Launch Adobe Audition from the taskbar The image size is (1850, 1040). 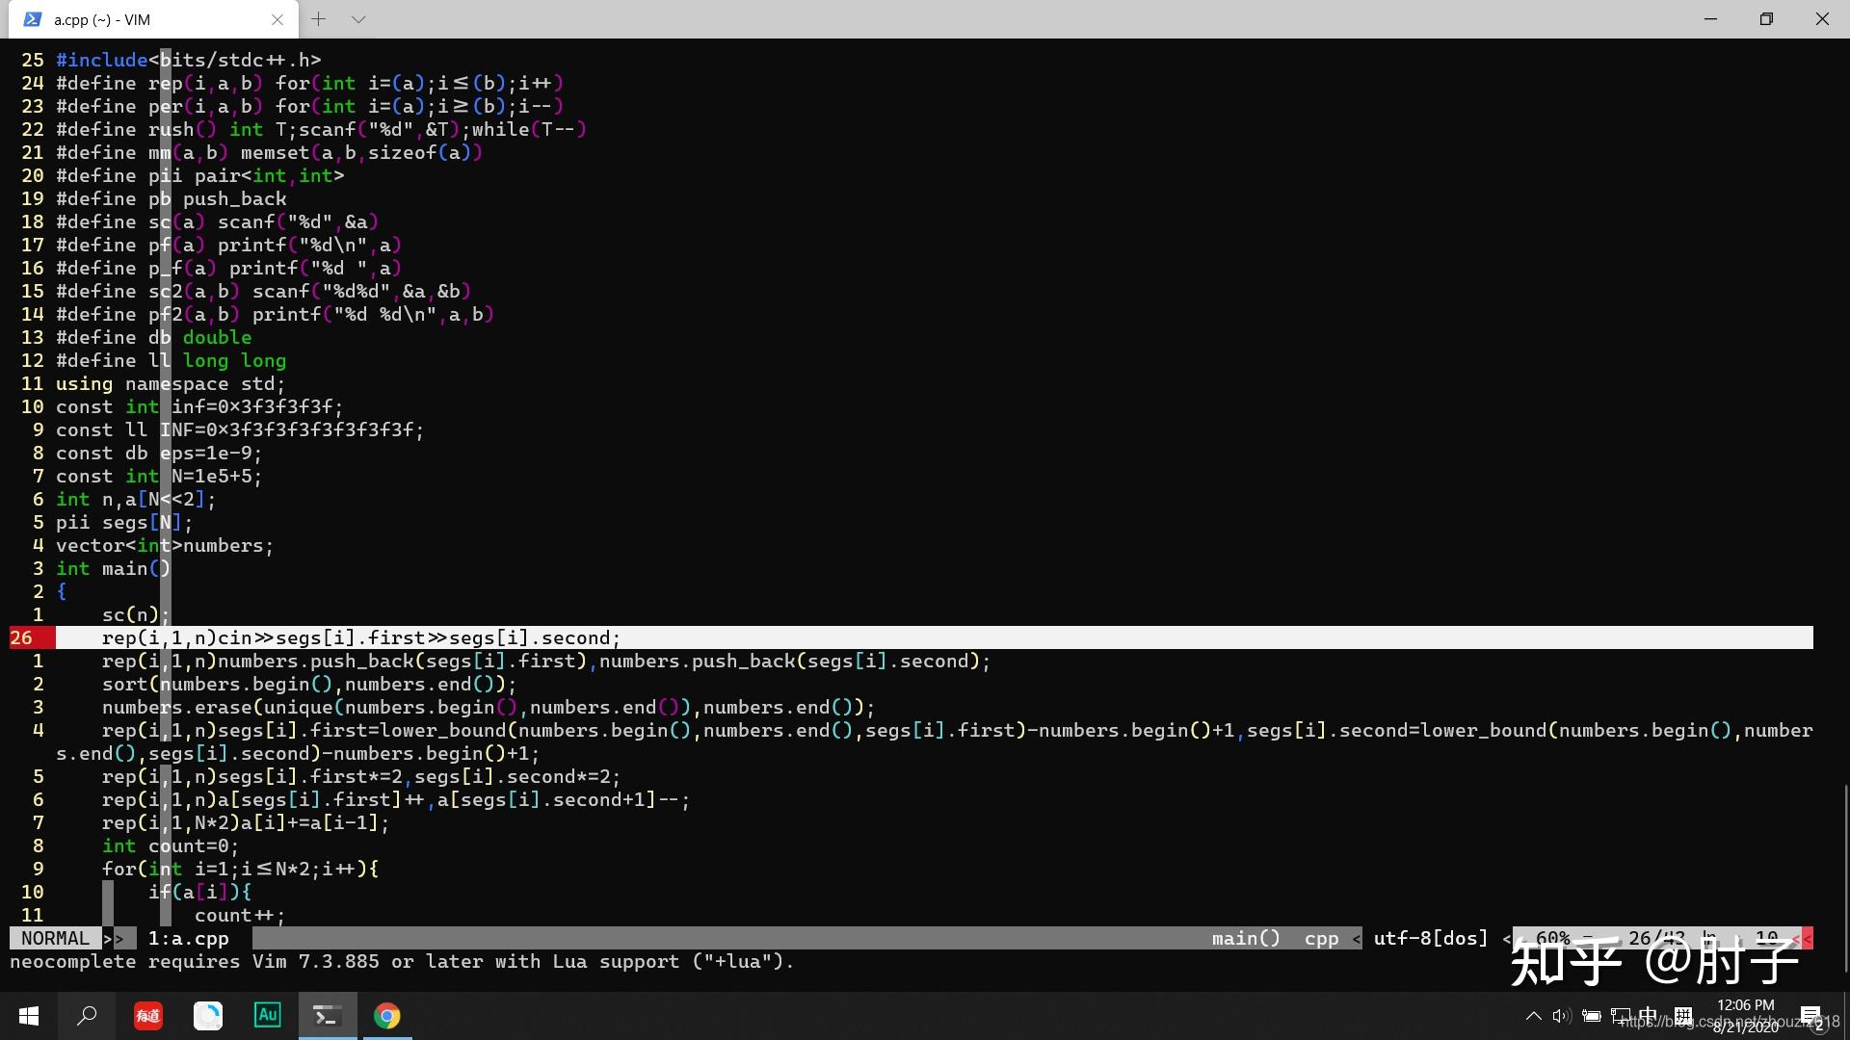(x=267, y=1015)
